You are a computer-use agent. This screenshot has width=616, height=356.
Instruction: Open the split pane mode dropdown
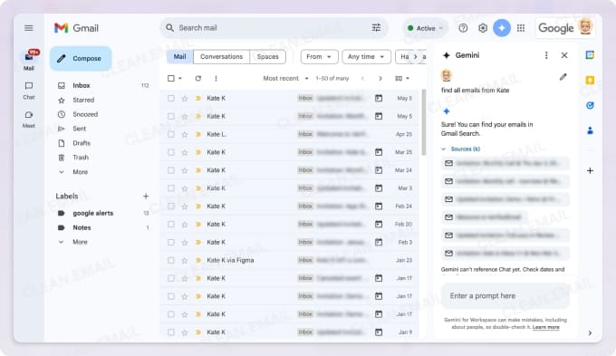coord(402,78)
